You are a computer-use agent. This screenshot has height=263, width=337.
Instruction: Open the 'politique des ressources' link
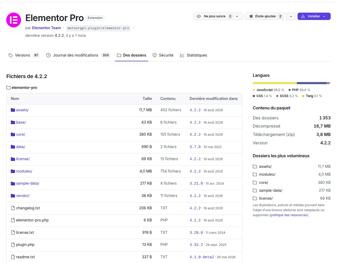[289, 215]
